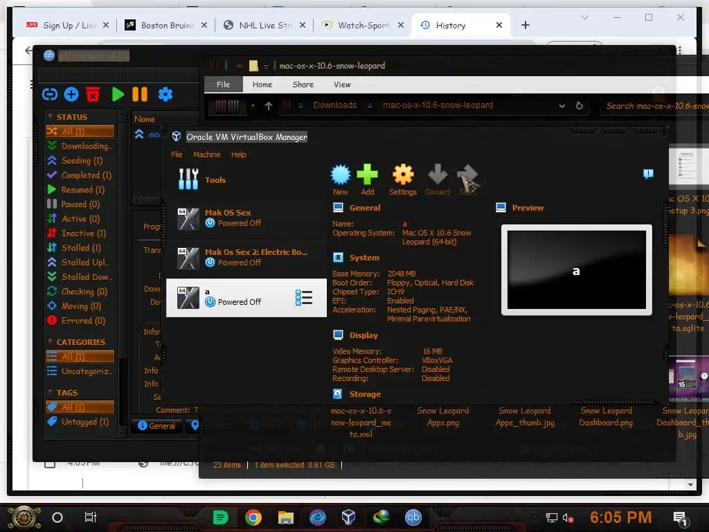Screen dimensions: 709x532
Task: Switch to the Boston Bruins browser tab
Action: [166, 26]
